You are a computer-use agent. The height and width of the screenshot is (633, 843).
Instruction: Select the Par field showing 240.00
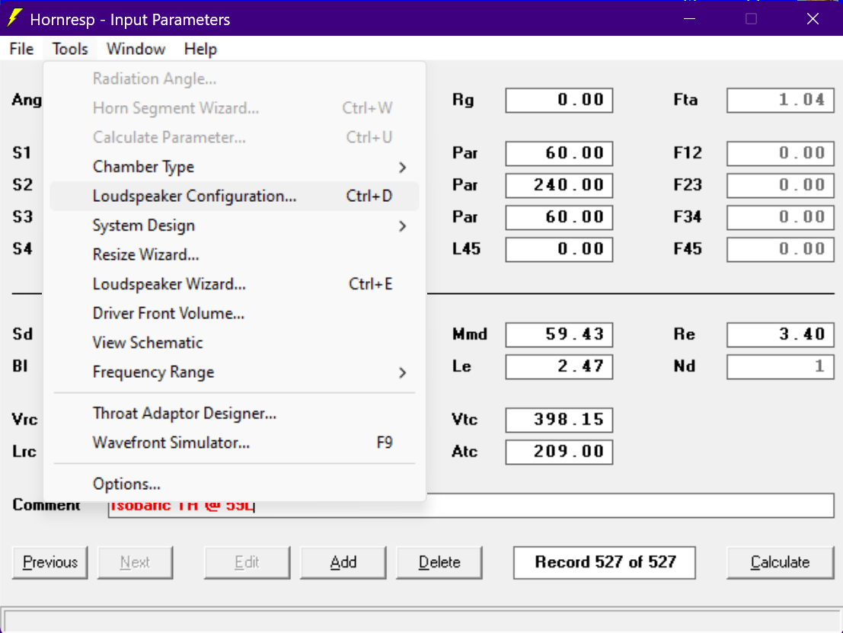(x=559, y=185)
